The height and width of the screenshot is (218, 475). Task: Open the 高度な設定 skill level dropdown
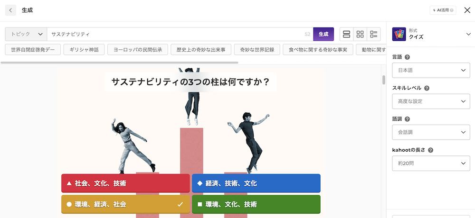(431, 101)
